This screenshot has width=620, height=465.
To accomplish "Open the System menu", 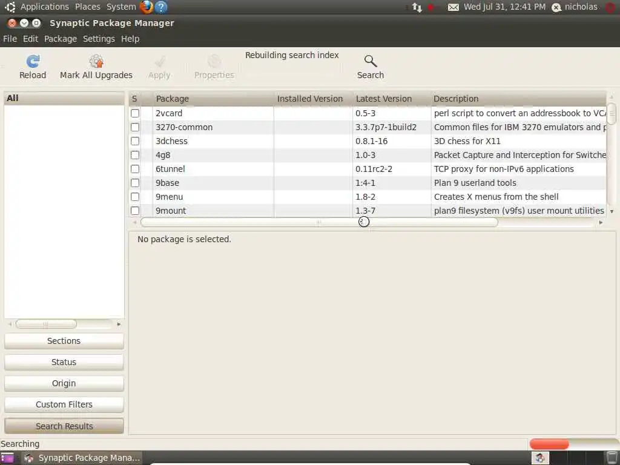I will point(121,7).
